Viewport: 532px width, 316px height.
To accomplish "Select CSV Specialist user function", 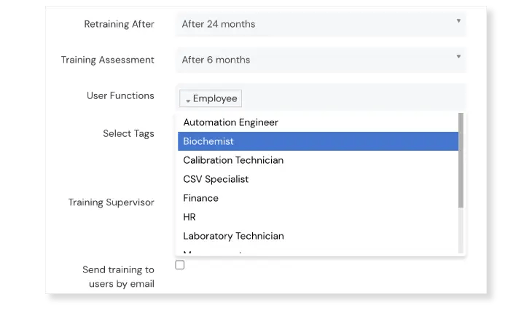I will pyautogui.click(x=216, y=179).
